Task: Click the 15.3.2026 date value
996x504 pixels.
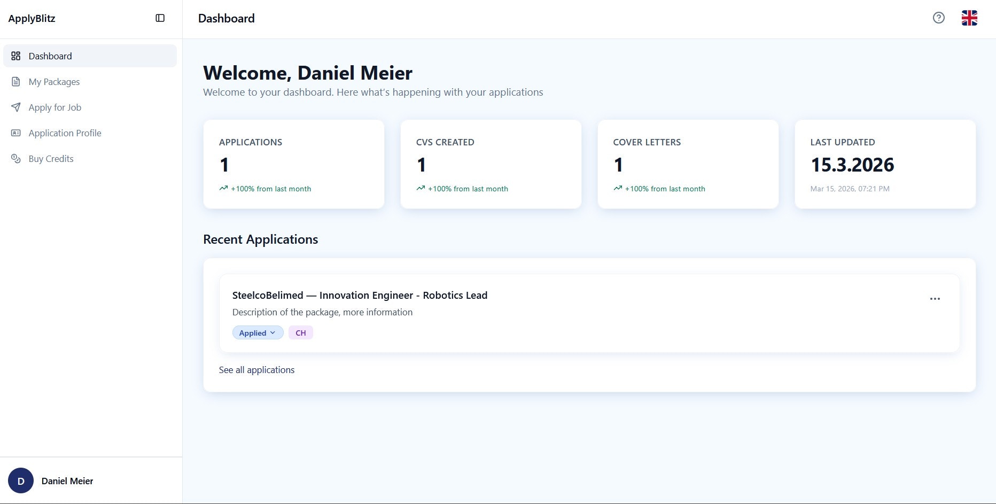Action: click(852, 165)
